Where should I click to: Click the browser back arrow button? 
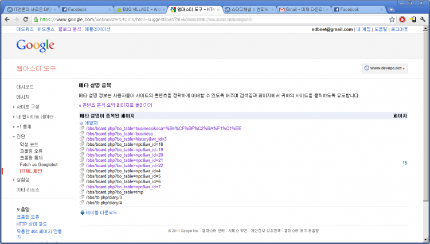[7, 19]
